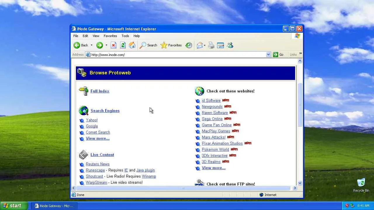Viewport: 374px width, 210px height.
Task: Open the Raven Software link
Action: click(x=215, y=113)
